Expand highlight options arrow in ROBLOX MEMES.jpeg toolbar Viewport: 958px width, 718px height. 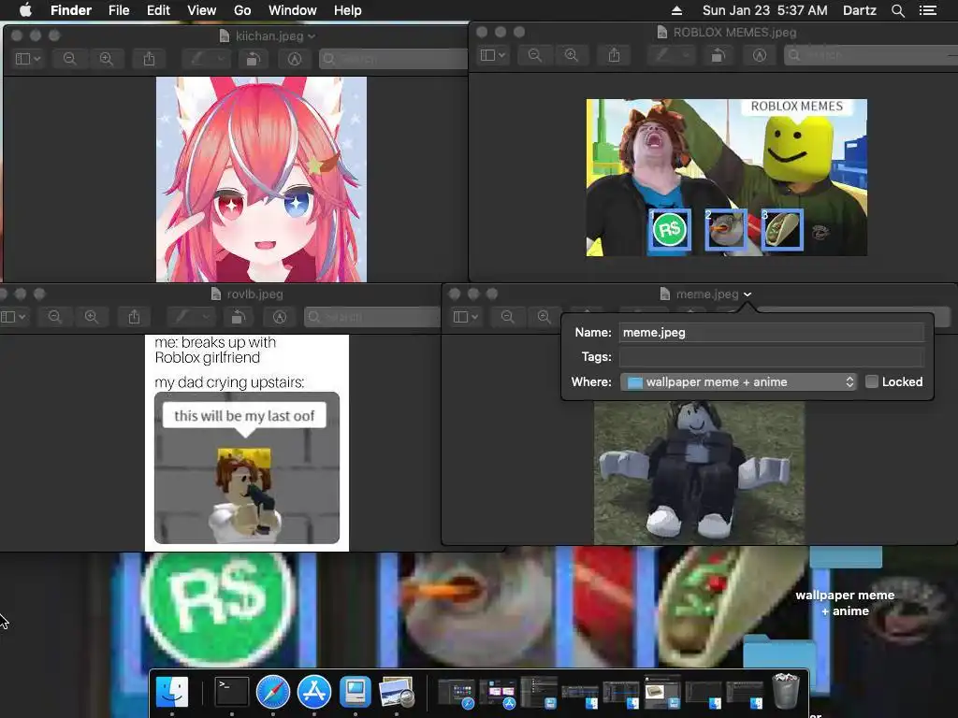pos(685,55)
